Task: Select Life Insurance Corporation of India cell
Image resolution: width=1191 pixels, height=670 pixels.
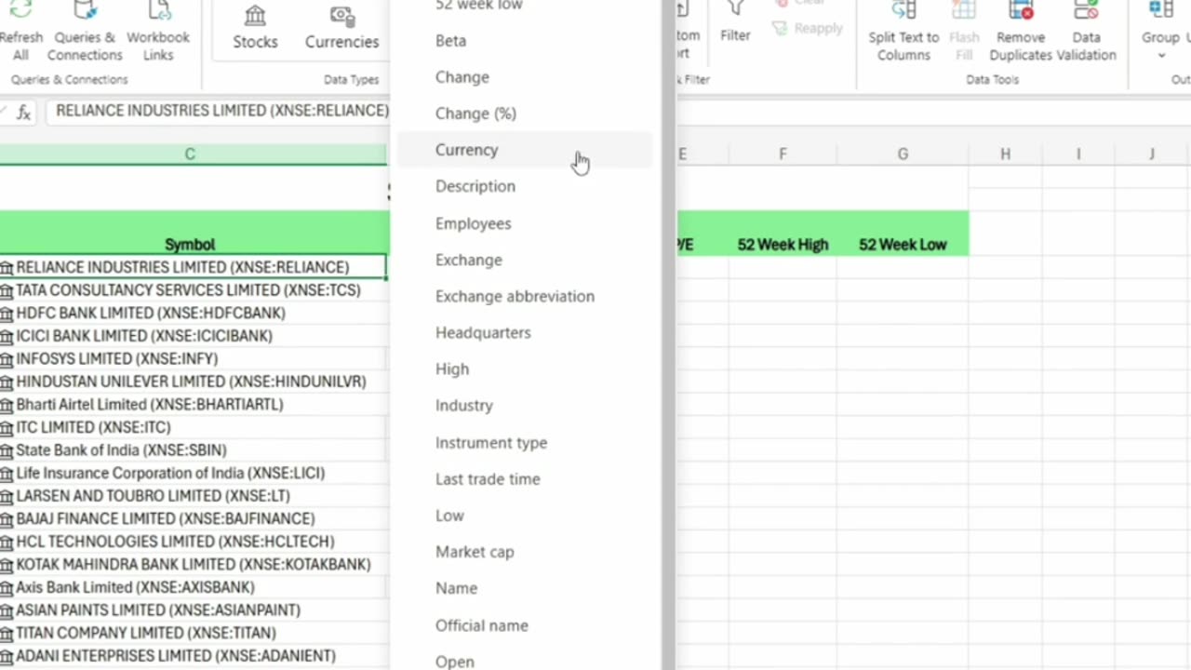Action: (193, 473)
